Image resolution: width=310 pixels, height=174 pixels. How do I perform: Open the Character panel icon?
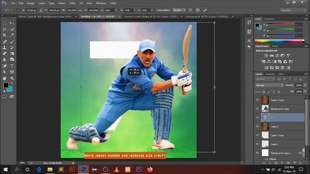point(249,41)
